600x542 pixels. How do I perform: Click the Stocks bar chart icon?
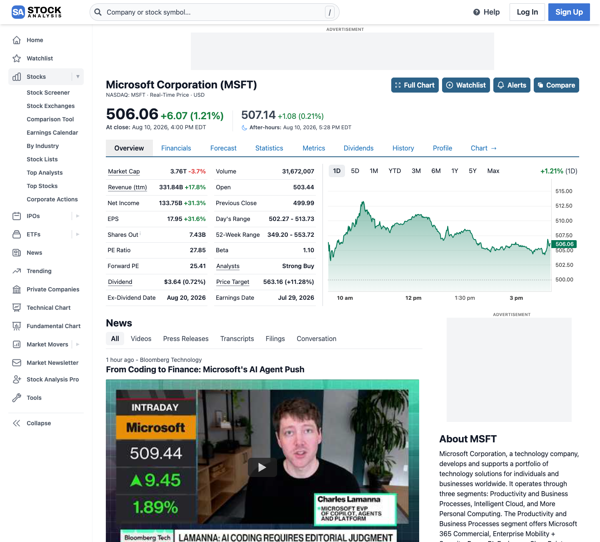coord(17,77)
